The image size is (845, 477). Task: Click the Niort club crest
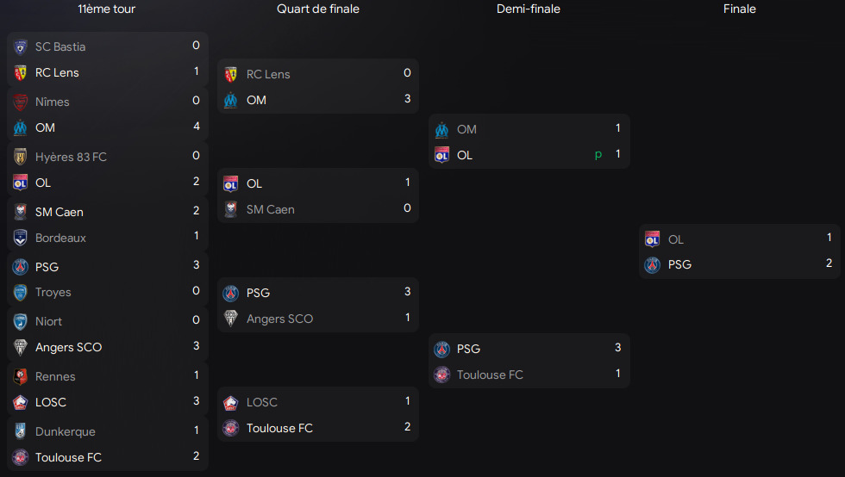click(21, 321)
